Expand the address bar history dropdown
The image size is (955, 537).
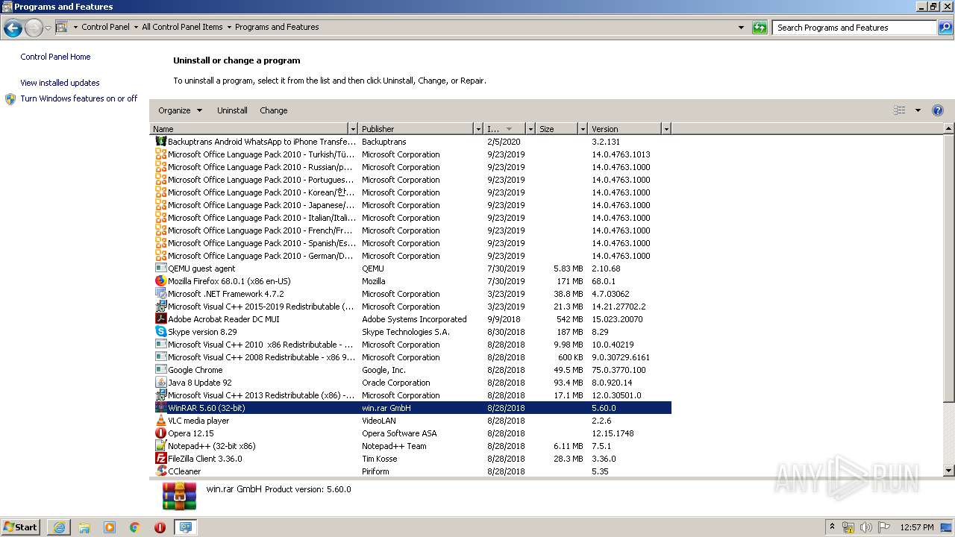pyautogui.click(x=741, y=28)
